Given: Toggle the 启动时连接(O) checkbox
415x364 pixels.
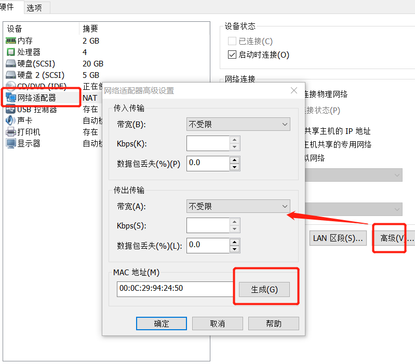Looking at the screenshot, I should click(x=232, y=55).
